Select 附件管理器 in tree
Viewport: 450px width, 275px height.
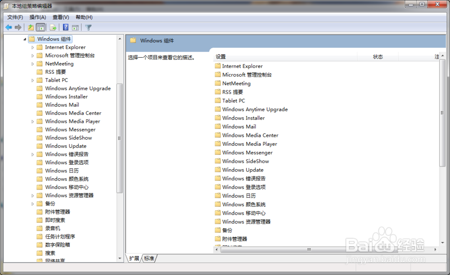click(58, 212)
